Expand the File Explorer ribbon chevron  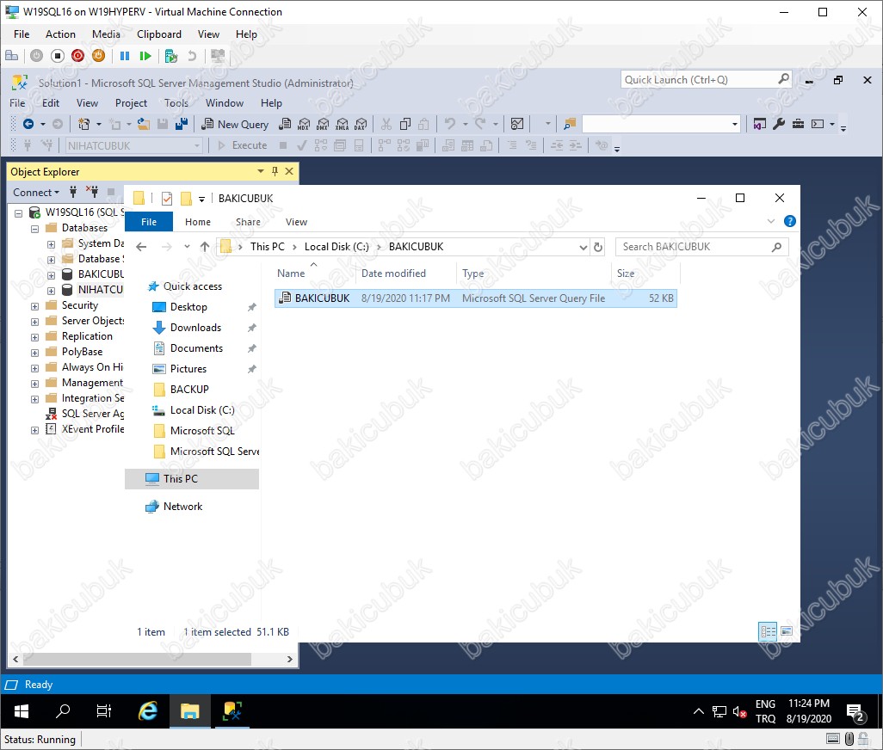click(771, 221)
